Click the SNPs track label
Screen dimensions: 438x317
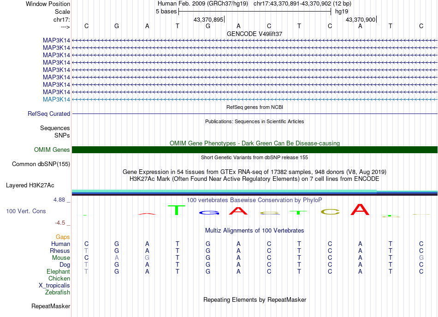click(62, 135)
